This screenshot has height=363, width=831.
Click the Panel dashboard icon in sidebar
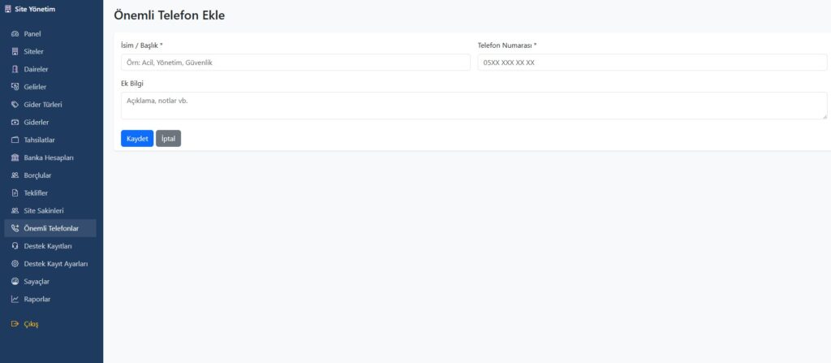pos(15,34)
